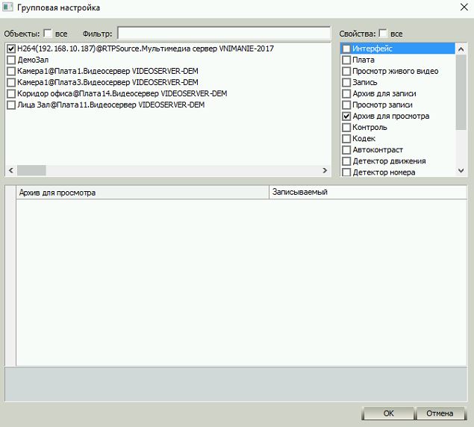Confirm with the OK button
This screenshot has height=427, width=474.
(388, 414)
